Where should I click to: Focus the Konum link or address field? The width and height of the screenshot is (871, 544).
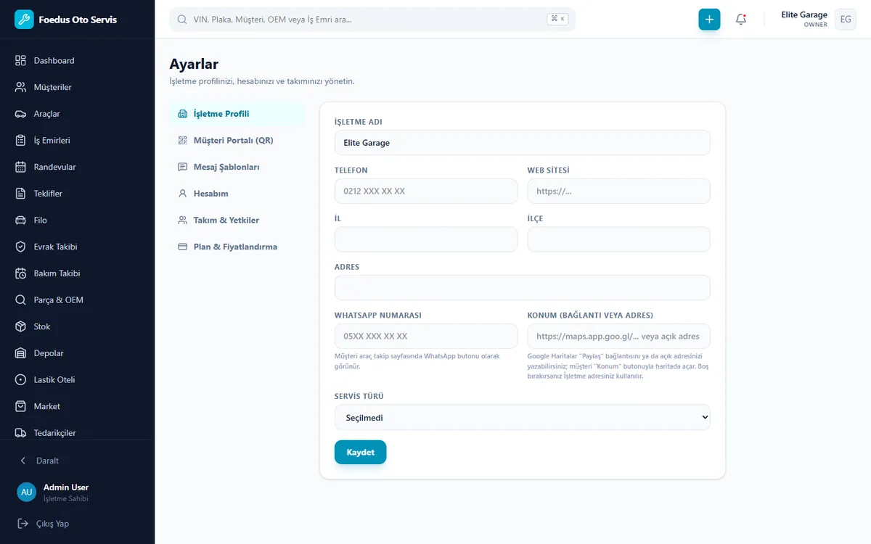point(619,337)
